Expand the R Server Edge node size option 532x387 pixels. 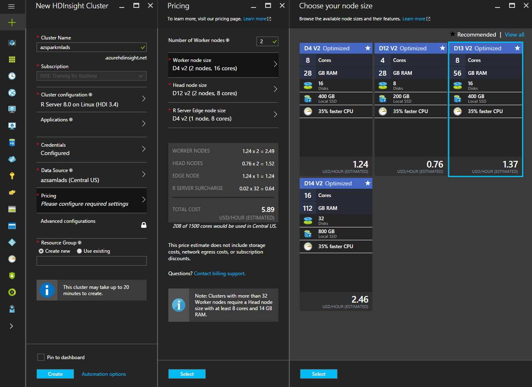click(223, 115)
